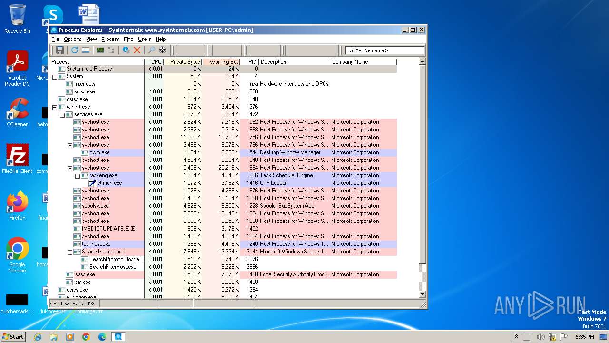Open the Options menu
The width and height of the screenshot is (609, 343).
pyautogui.click(x=73, y=39)
